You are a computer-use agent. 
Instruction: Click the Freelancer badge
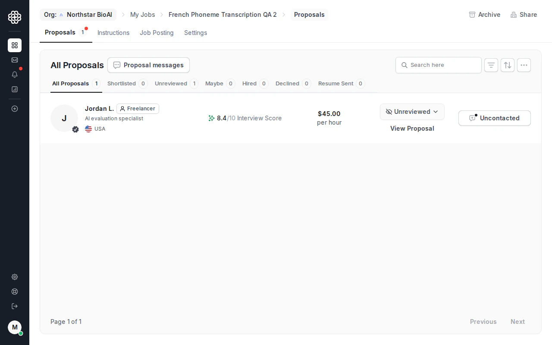point(138,109)
